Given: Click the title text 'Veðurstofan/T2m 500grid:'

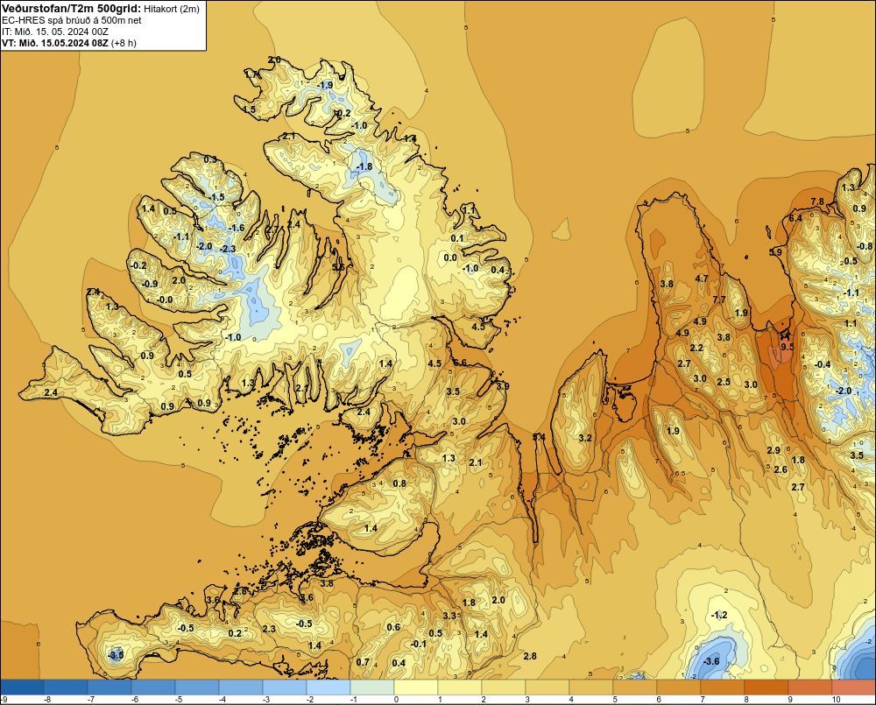Looking at the screenshot, I should point(72,8).
